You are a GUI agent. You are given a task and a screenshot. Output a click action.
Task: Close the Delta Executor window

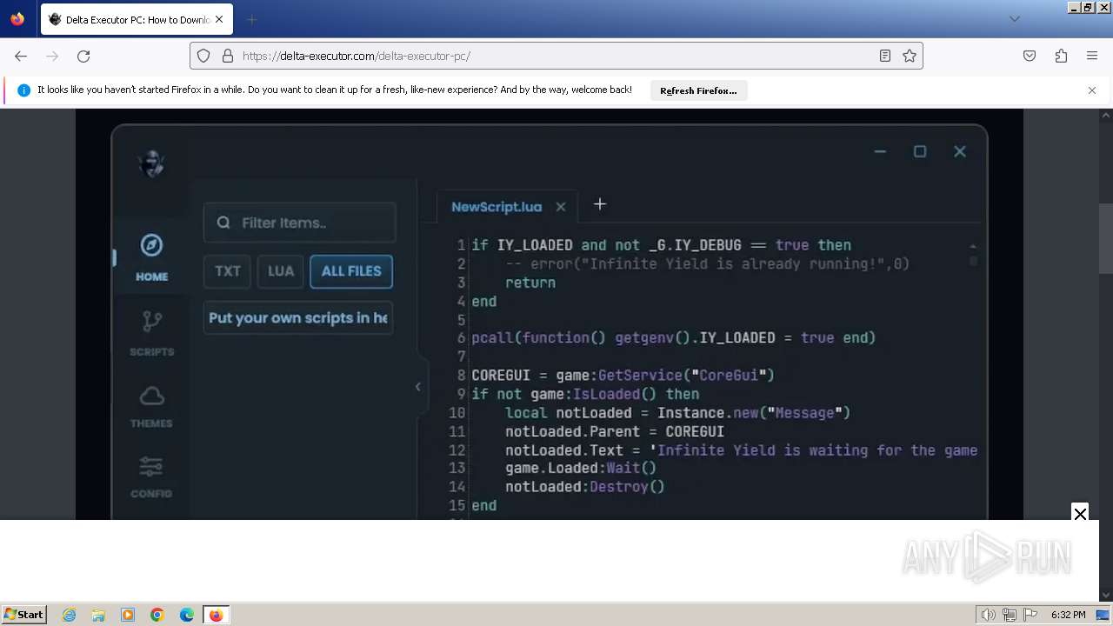[x=960, y=151]
